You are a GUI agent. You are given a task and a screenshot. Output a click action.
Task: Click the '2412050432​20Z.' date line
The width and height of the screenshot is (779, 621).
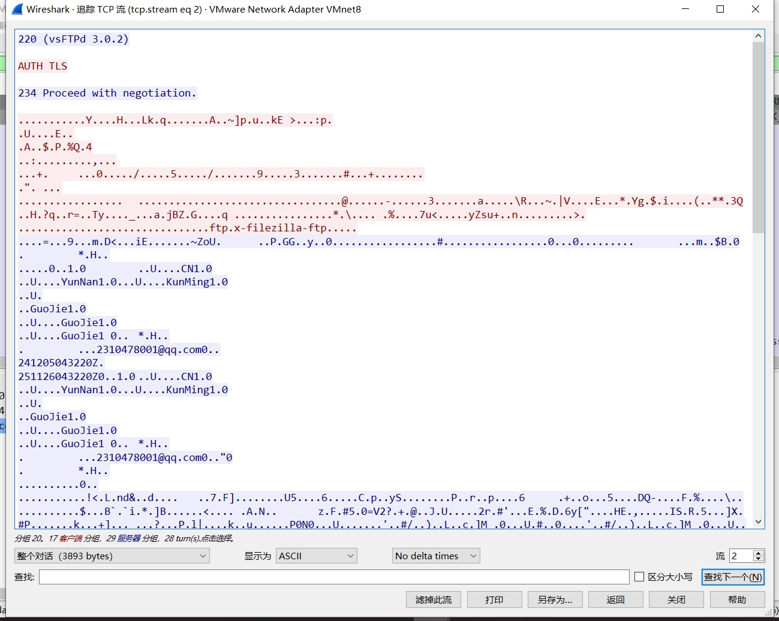[61, 363]
